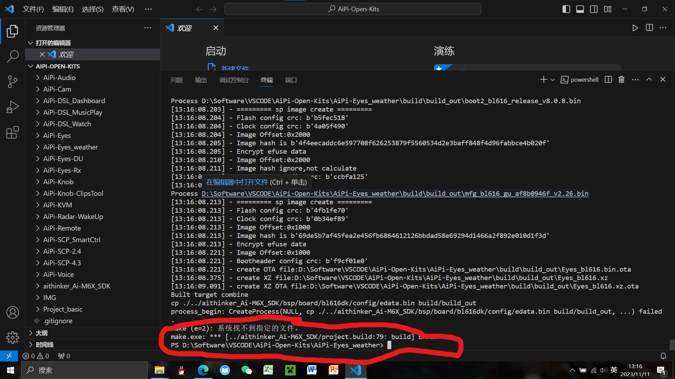The width and height of the screenshot is (675, 379).
Task: Switch to the Ports panel tab
Action: tap(291, 80)
